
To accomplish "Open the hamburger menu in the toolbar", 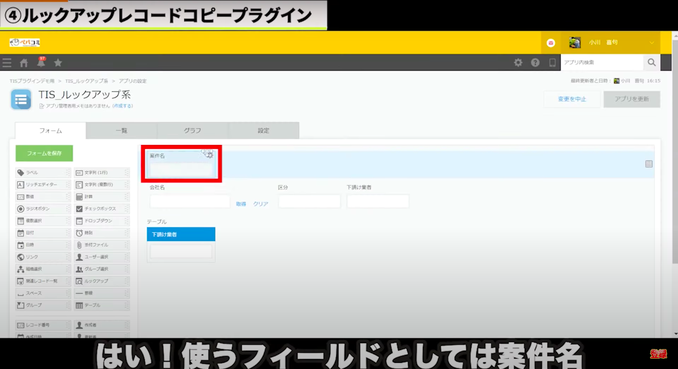I will tap(7, 63).
